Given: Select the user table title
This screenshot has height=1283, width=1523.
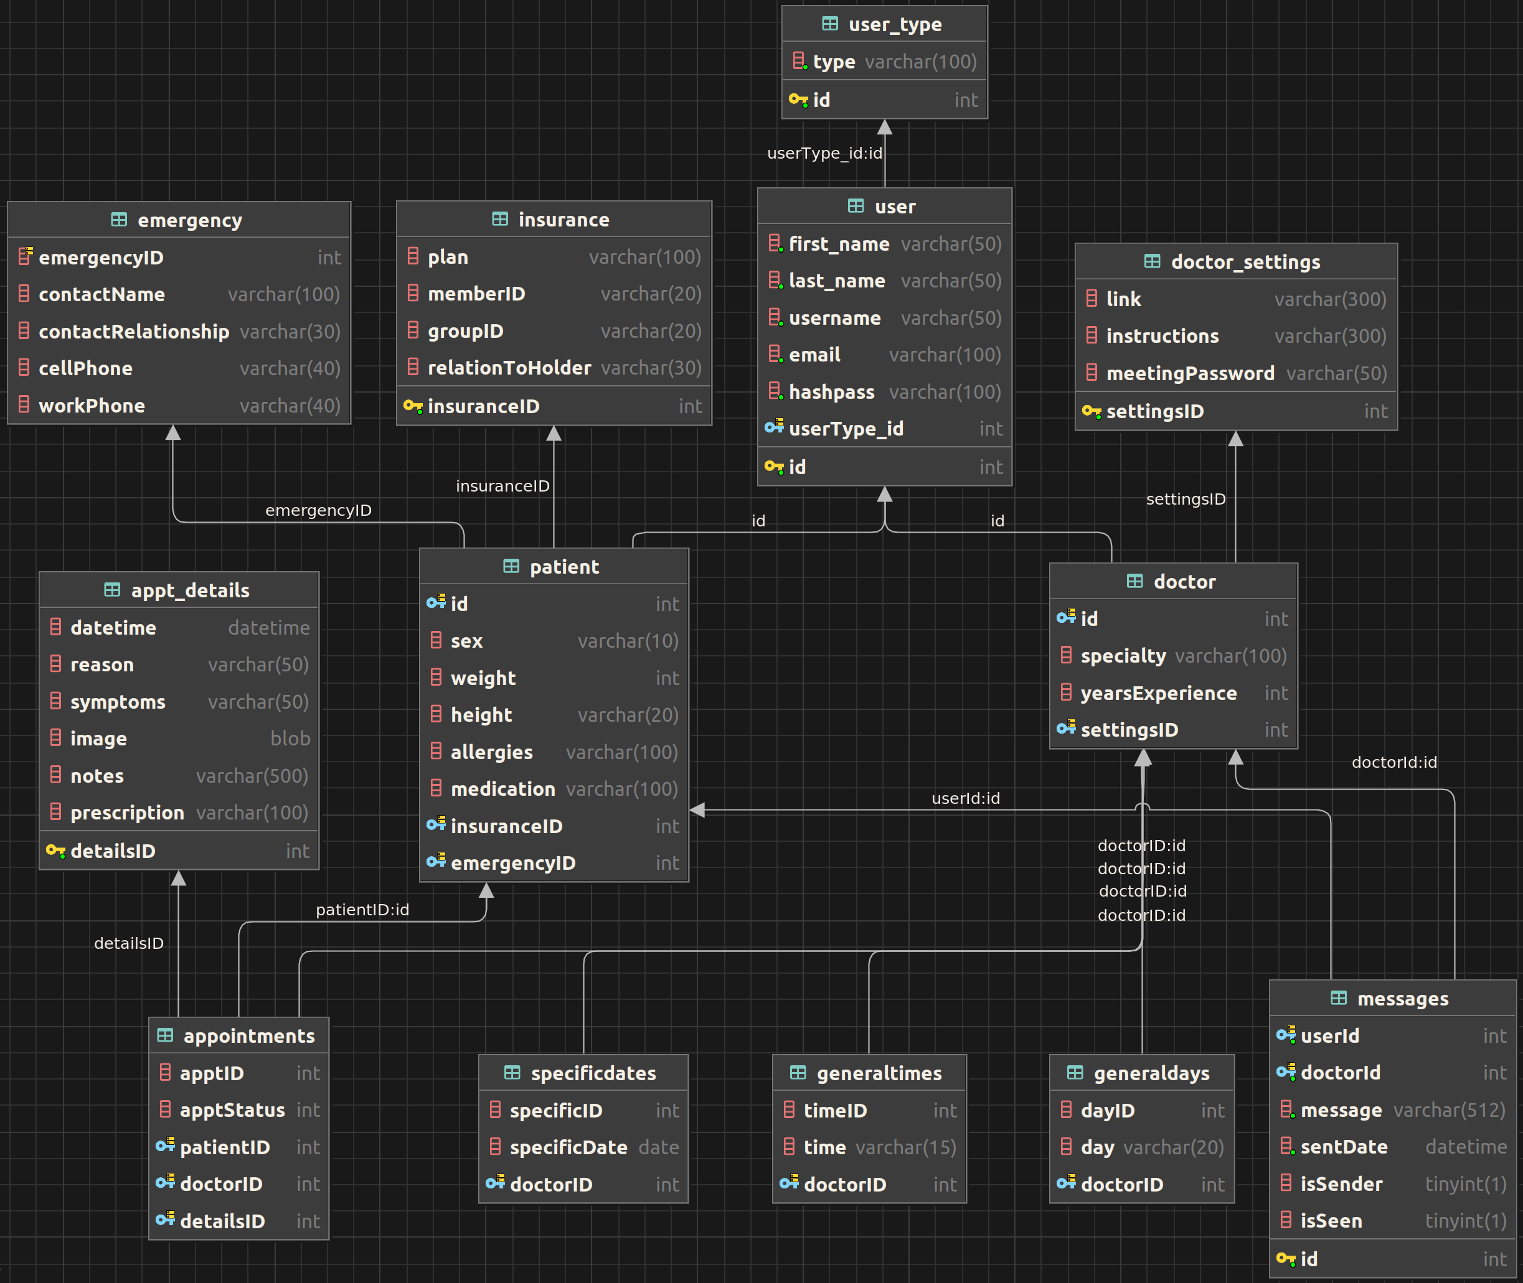Looking at the screenshot, I should click(x=894, y=207).
